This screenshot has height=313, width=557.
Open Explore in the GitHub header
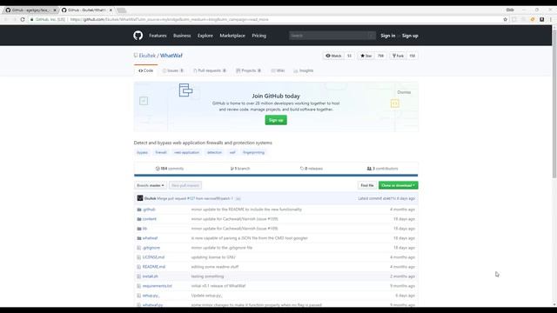point(205,36)
